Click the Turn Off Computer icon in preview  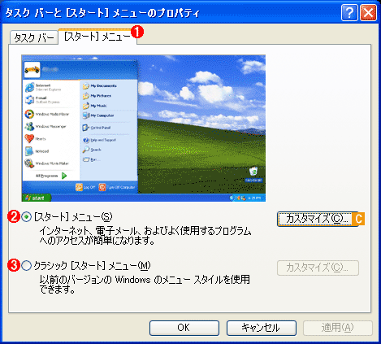[102, 187]
